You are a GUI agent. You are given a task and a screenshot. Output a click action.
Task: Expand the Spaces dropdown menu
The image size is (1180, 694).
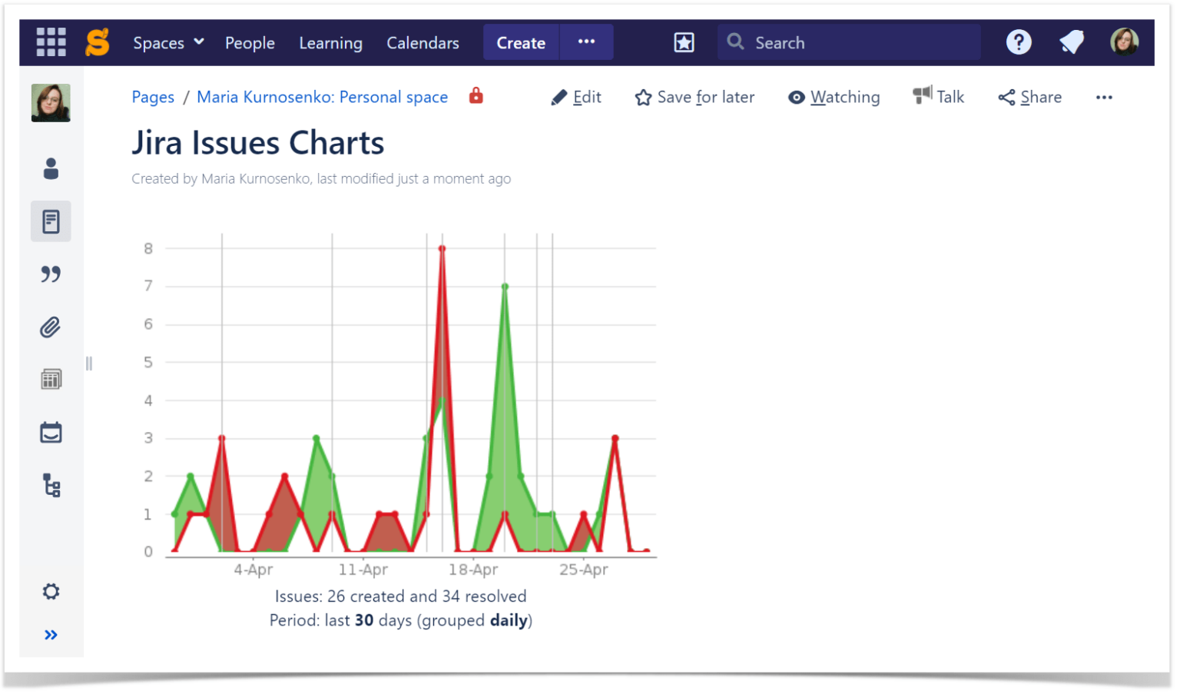[x=168, y=42]
